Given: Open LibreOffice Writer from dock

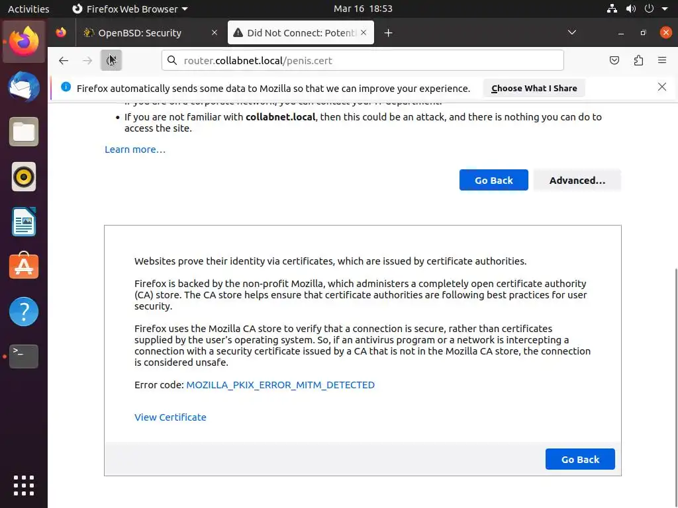Looking at the screenshot, I should 24,222.
